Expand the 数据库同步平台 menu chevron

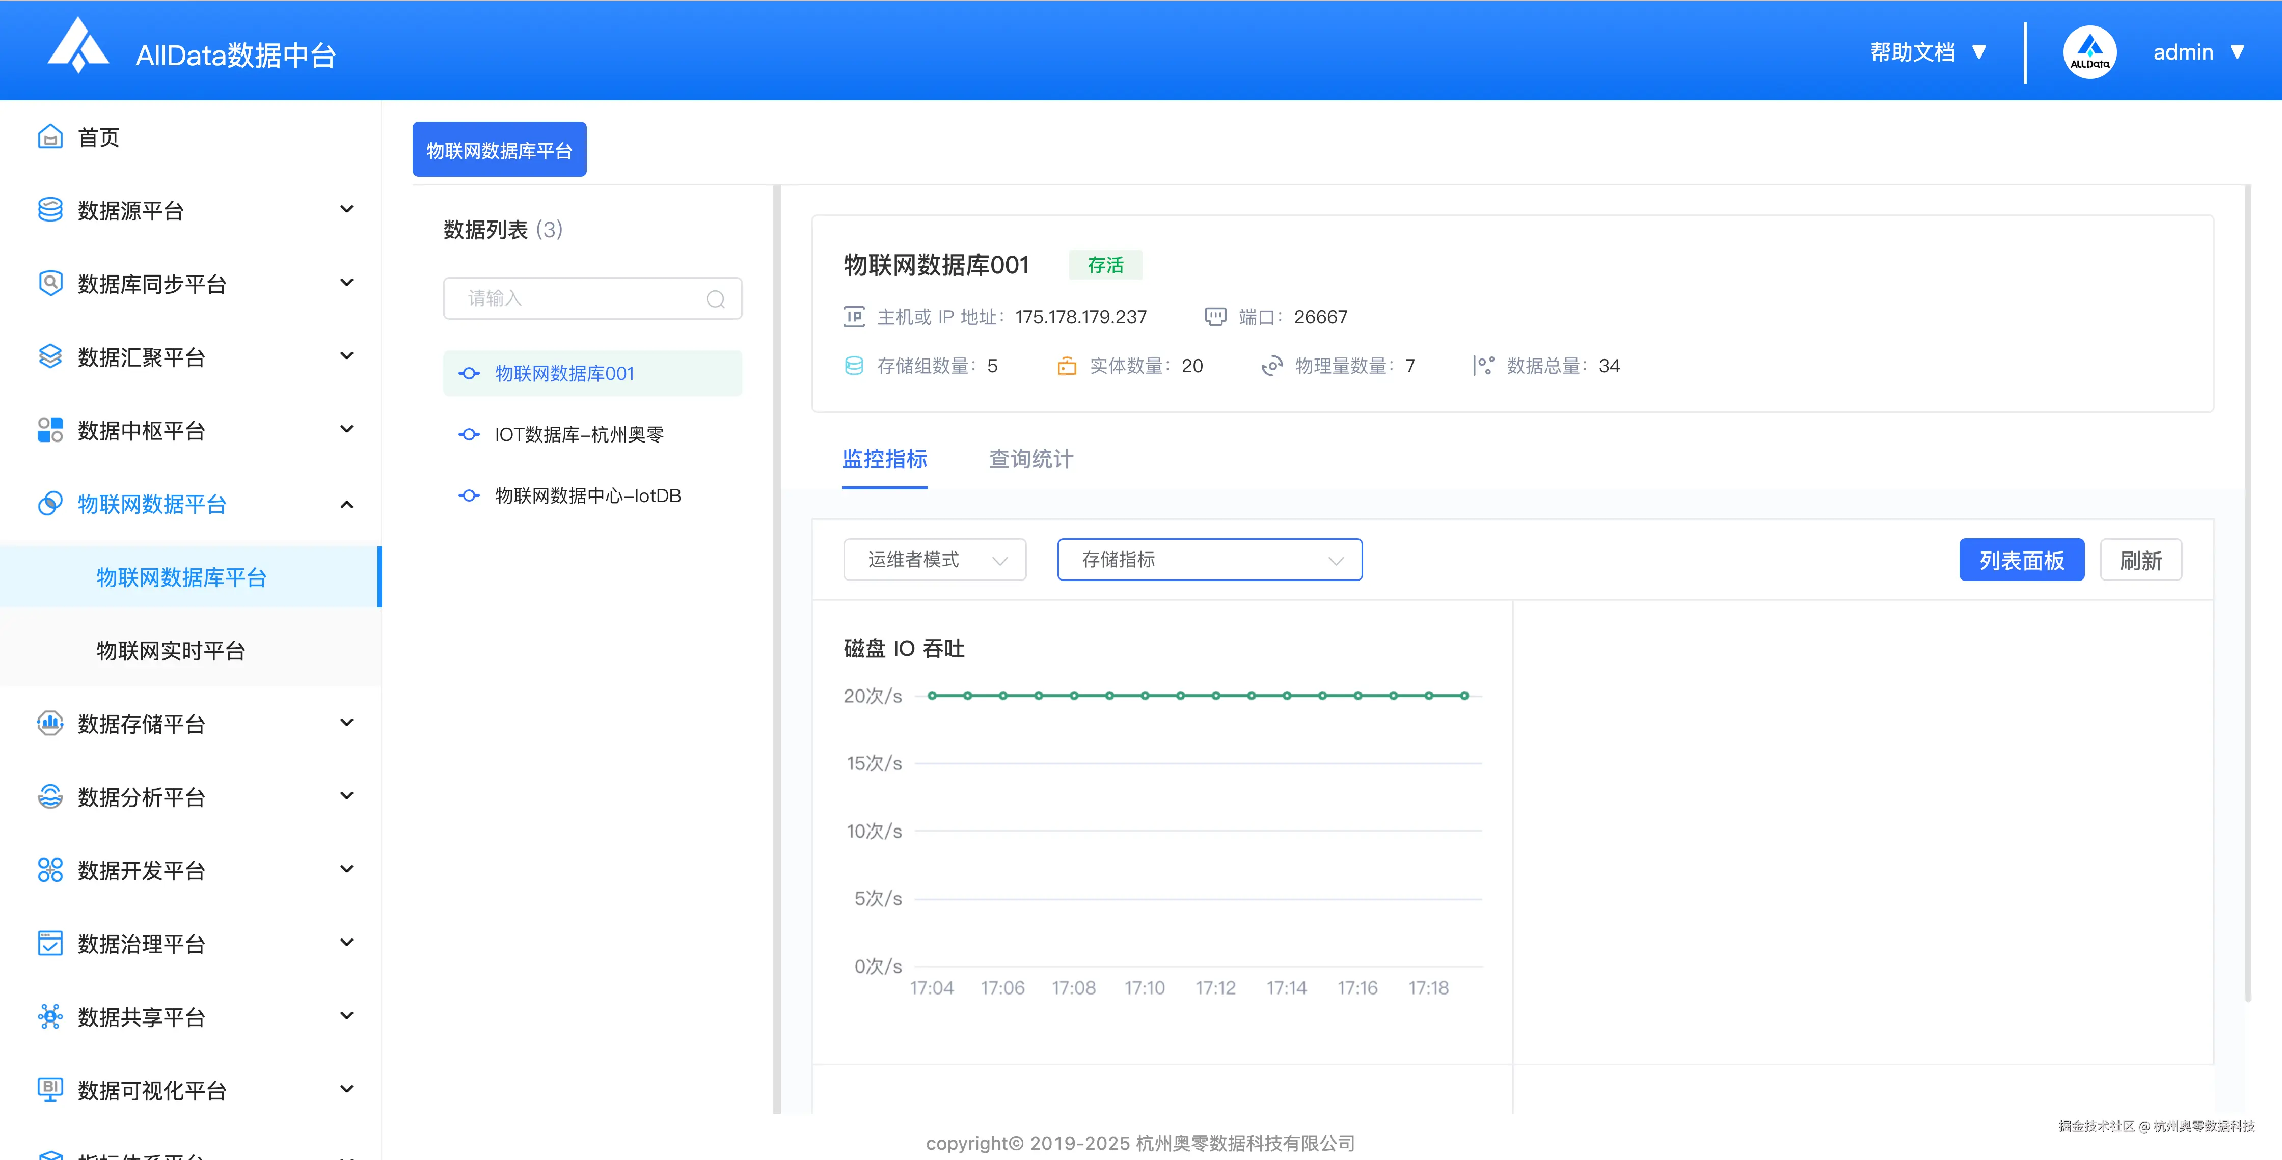click(x=346, y=283)
